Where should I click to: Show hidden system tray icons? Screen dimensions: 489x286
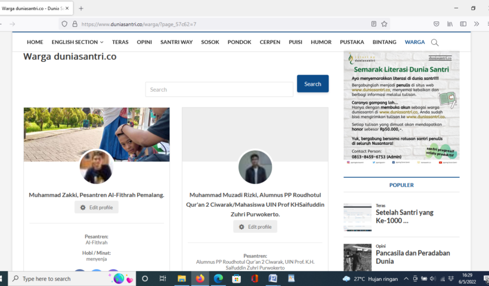click(406, 278)
